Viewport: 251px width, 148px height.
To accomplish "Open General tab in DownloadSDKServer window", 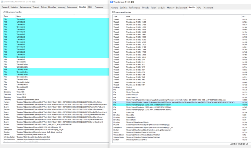I will coord(5,7).
